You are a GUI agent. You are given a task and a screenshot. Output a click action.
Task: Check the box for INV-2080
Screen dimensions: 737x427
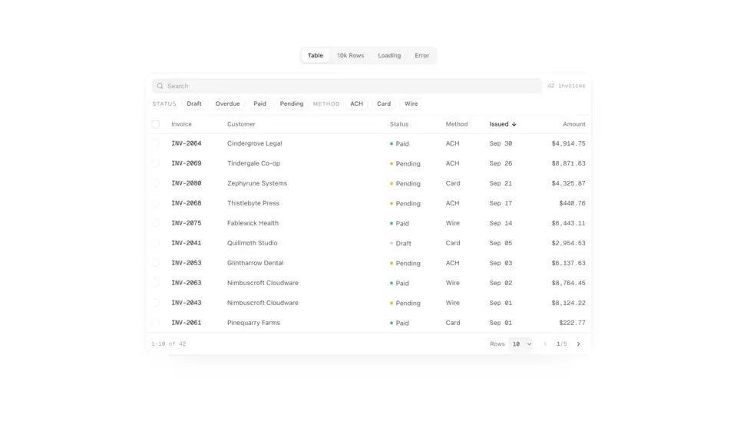[x=156, y=183]
